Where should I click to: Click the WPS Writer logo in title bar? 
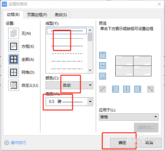4,4
